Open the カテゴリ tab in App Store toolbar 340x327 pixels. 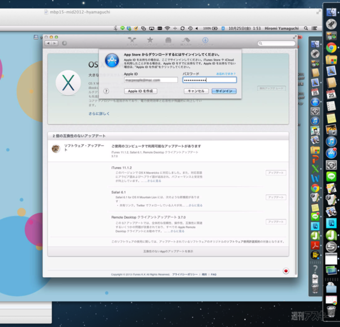(168, 41)
